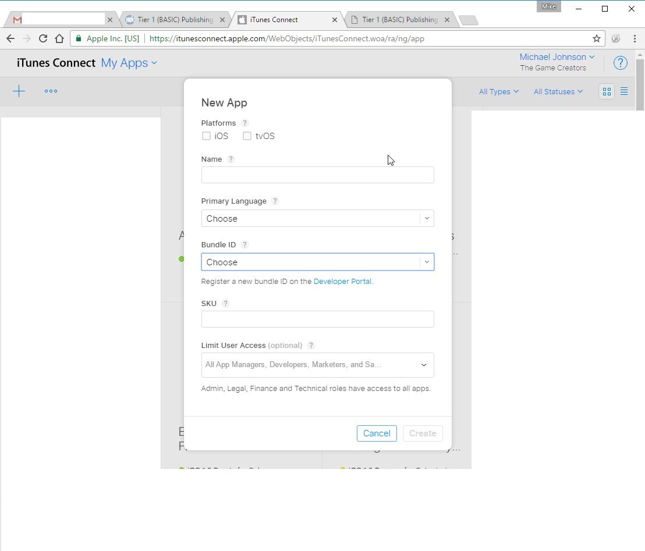Switch to list view icon

click(624, 91)
